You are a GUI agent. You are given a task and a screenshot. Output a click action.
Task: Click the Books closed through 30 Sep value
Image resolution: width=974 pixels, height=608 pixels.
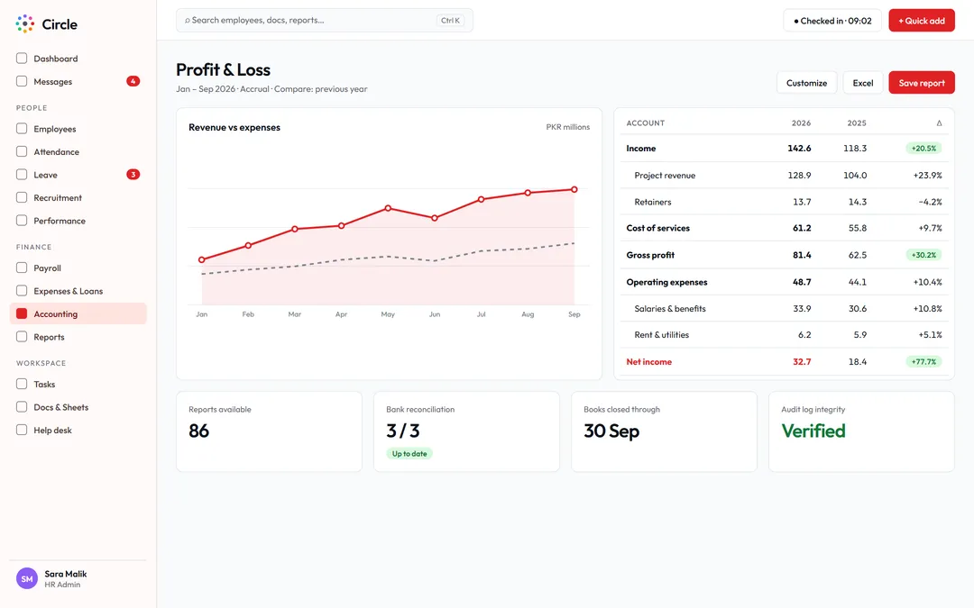coord(611,431)
